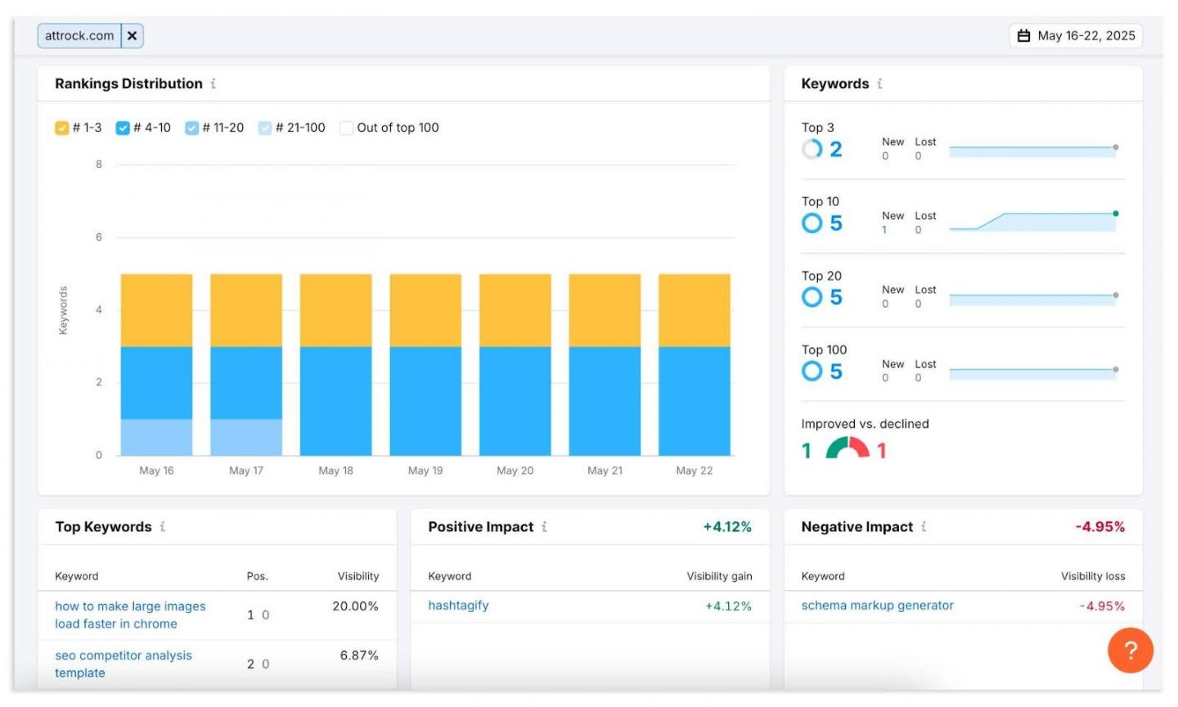Click the Top 3 donut icon
This screenshot has height=707, width=1178.
coord(812,149)
